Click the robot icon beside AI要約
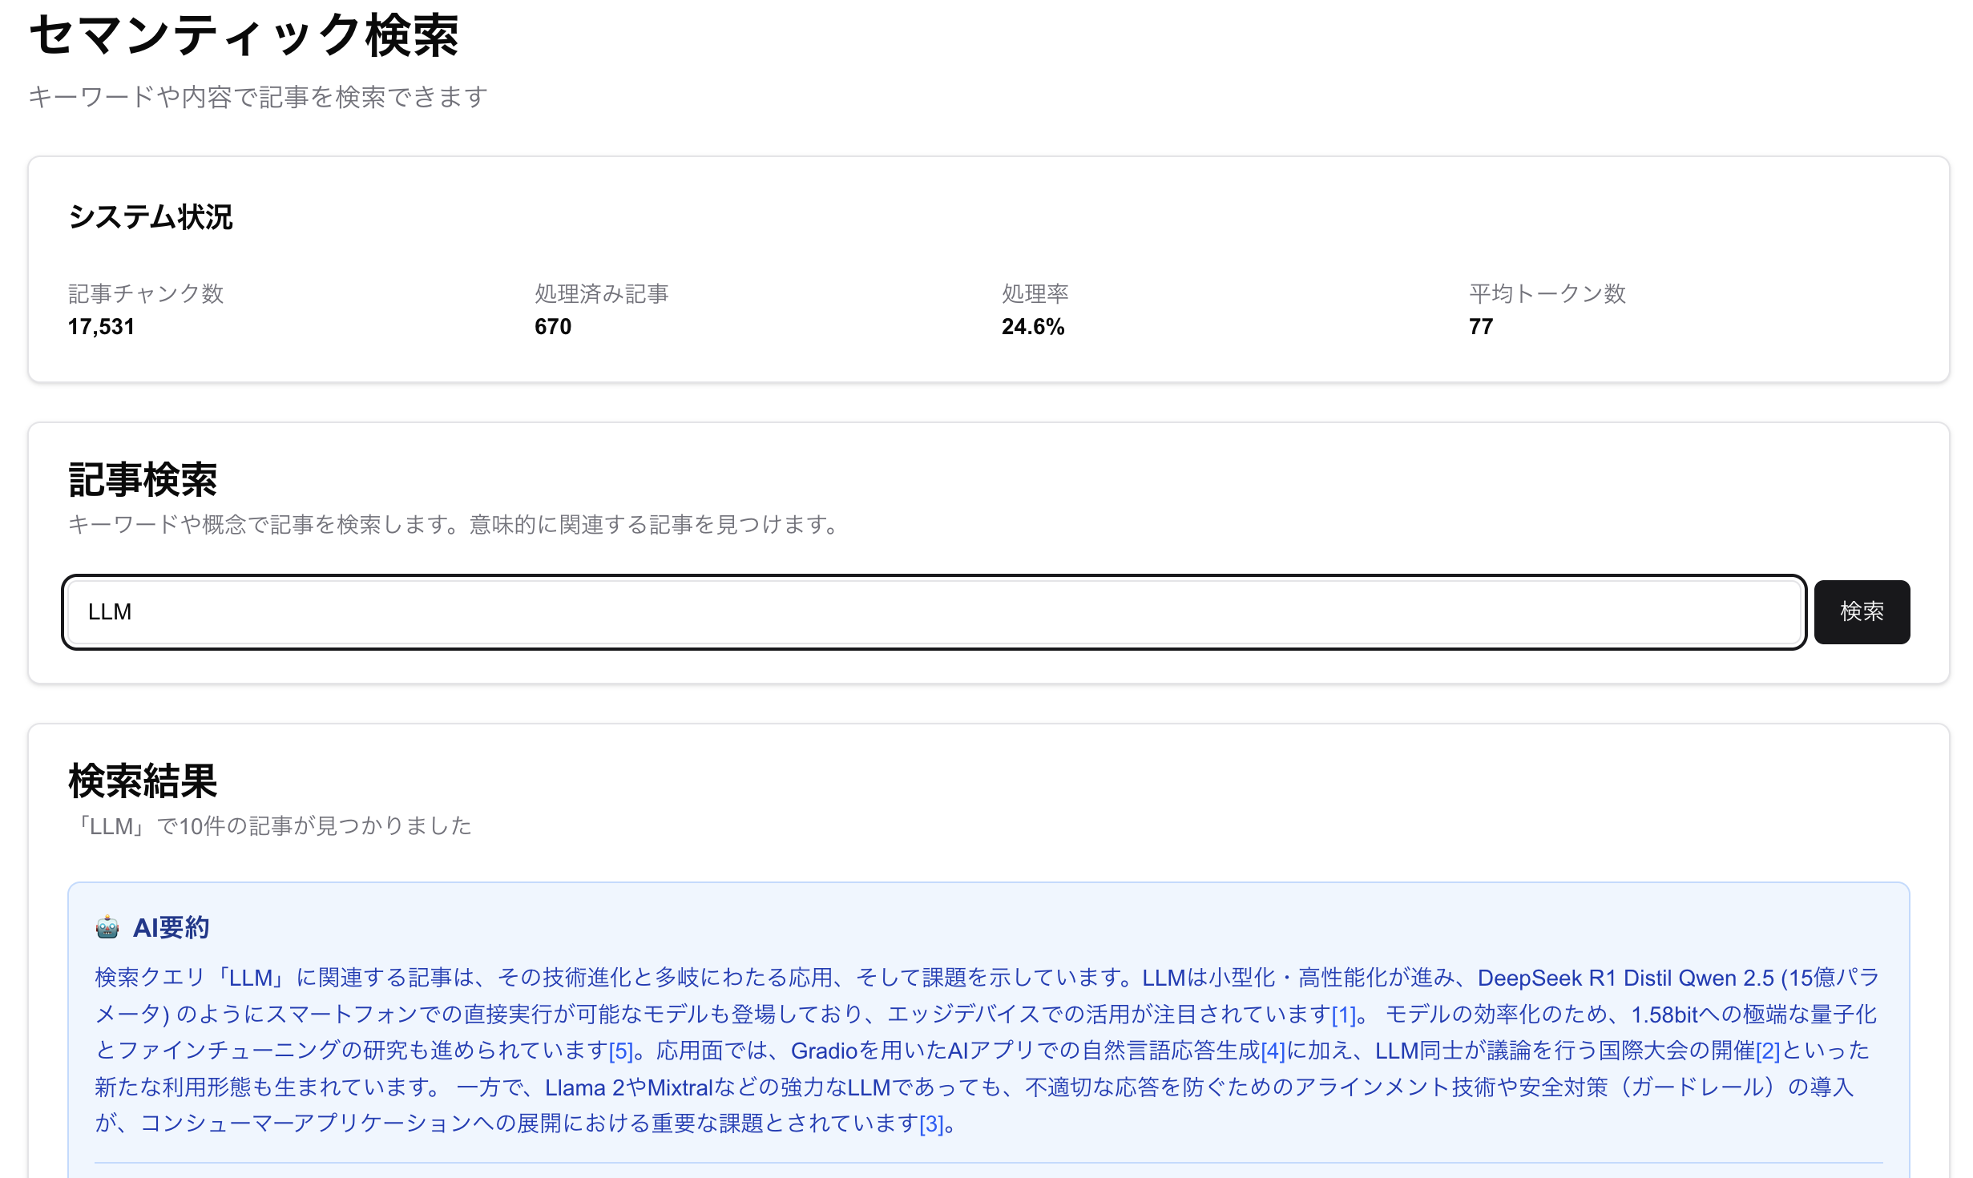The image size is (1973, 1178). tap(107, 927)
